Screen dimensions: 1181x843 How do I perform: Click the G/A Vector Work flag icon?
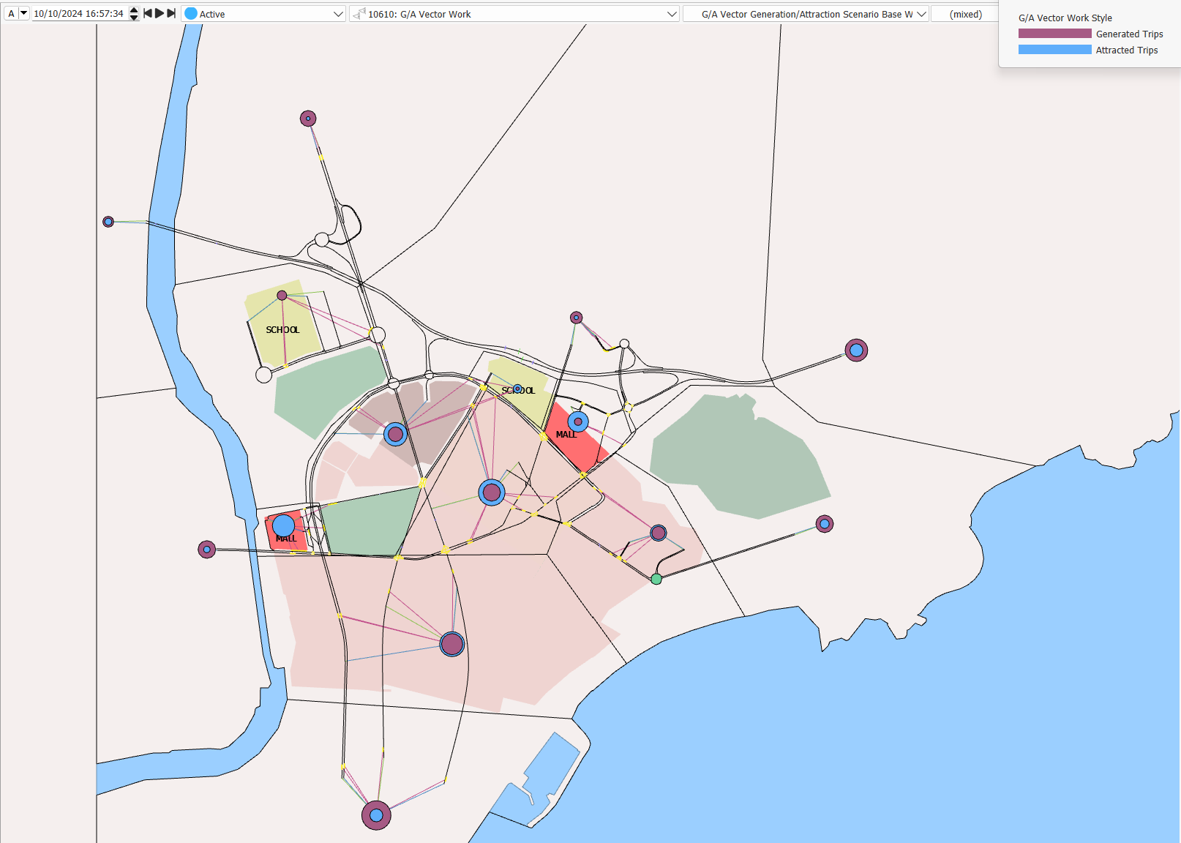coord(359,12)
